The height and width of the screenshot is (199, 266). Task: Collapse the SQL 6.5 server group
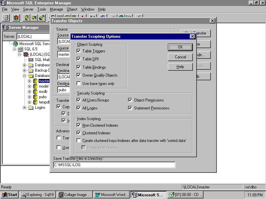[x=15, y=49]
